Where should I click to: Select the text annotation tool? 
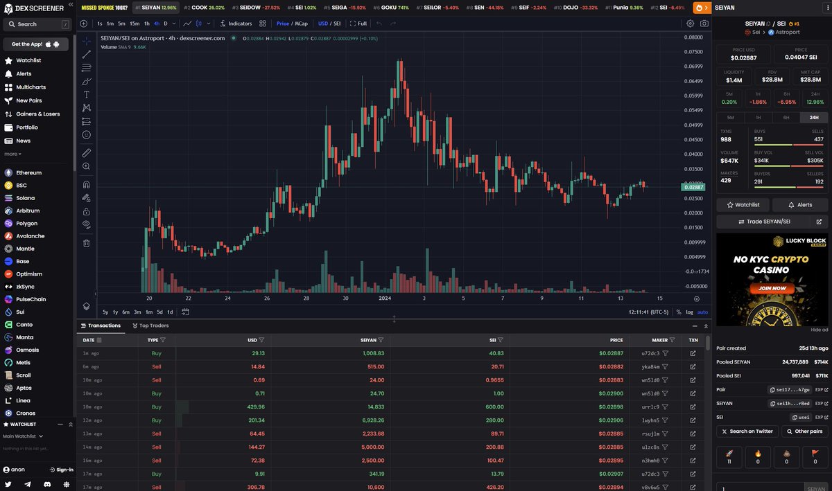click(86, 94)
